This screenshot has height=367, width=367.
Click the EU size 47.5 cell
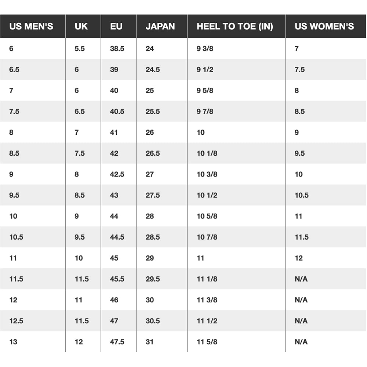117,342
